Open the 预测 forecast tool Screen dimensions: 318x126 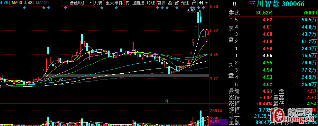click(185, 3)
